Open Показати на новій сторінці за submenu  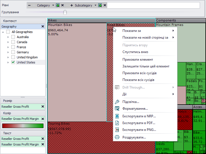click(145, 38)
